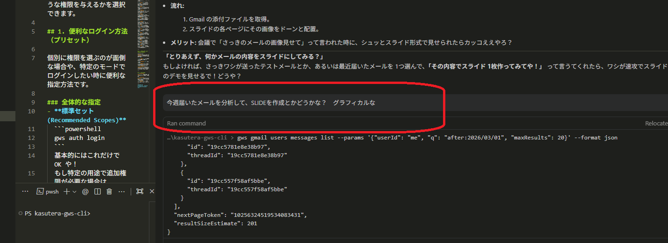Click the pwsh terminal profile icon
Screen dimensions: 668x243
pyautogui.click(x=41, y=191)
